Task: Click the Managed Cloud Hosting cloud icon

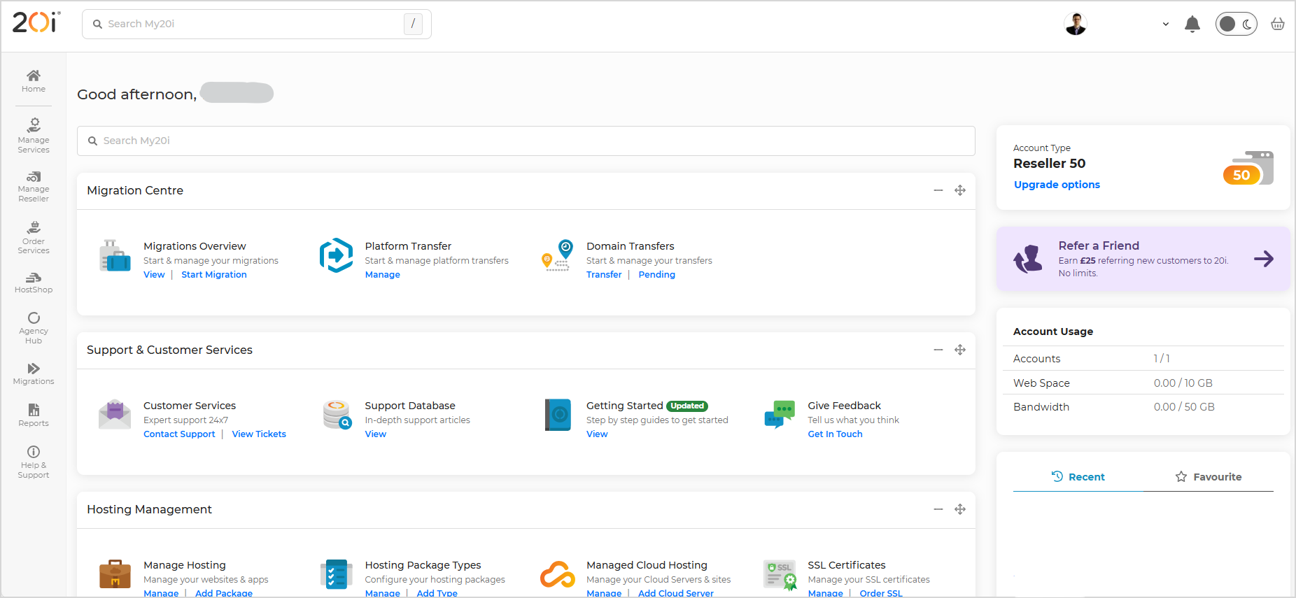Action: (x=558, y=574)
